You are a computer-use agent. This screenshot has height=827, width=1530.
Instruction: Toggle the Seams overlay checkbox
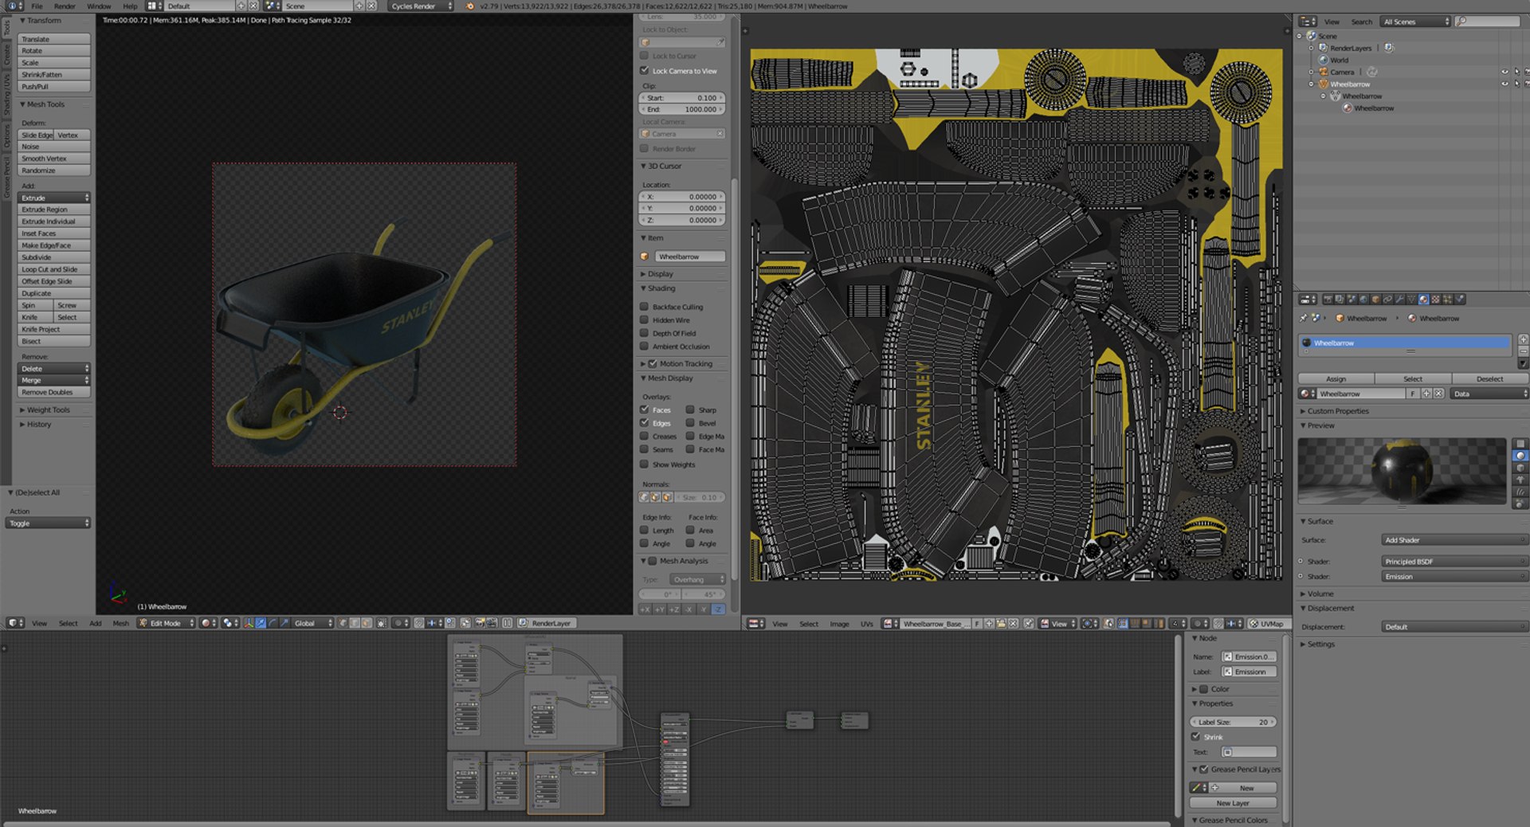[644, 449]
